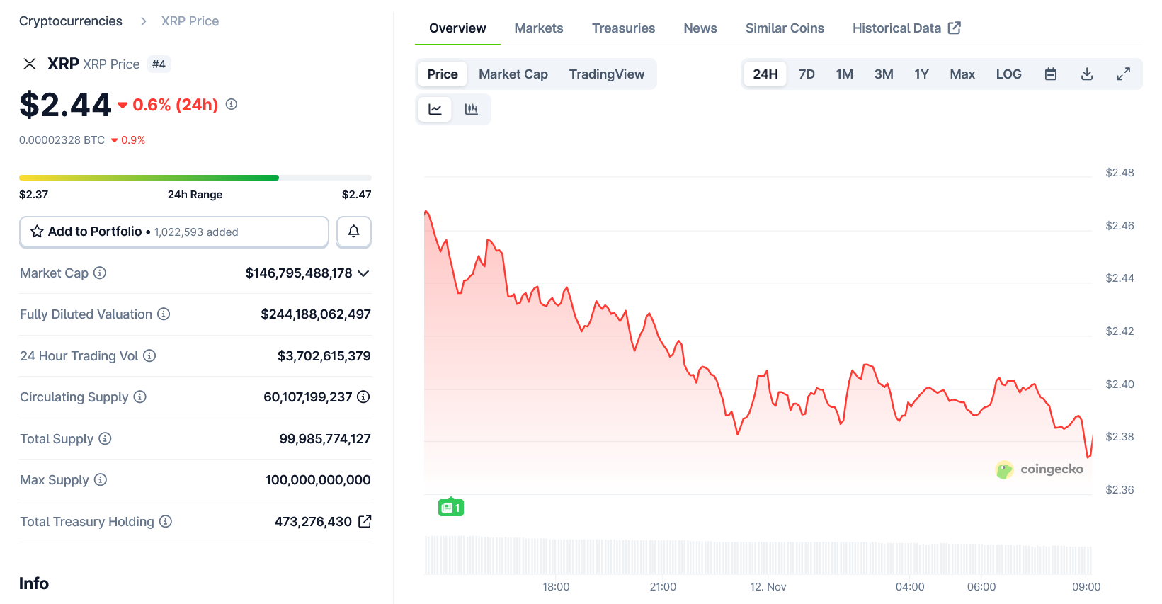Open the calendar date range picker
1162x604 pixels.
pyautogui.click(x=1051, y=74)
